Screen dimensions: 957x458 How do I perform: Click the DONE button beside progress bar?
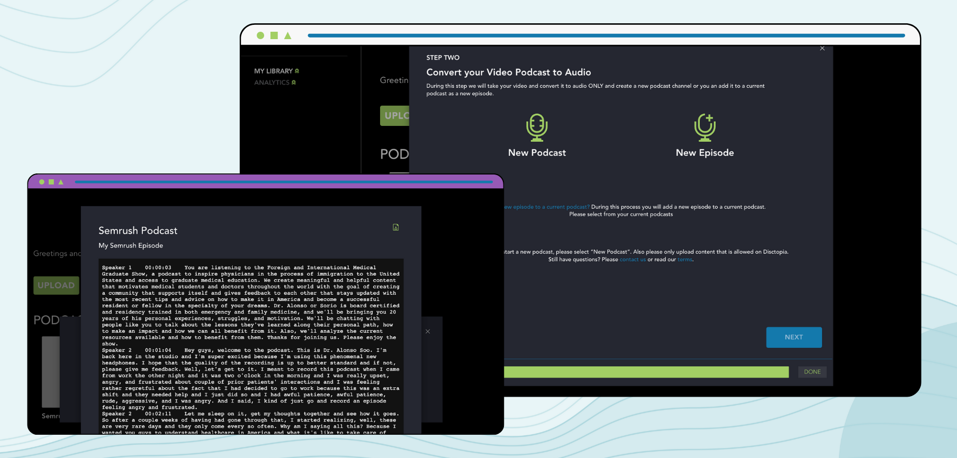pyautogui.click(x=812, y=372)
